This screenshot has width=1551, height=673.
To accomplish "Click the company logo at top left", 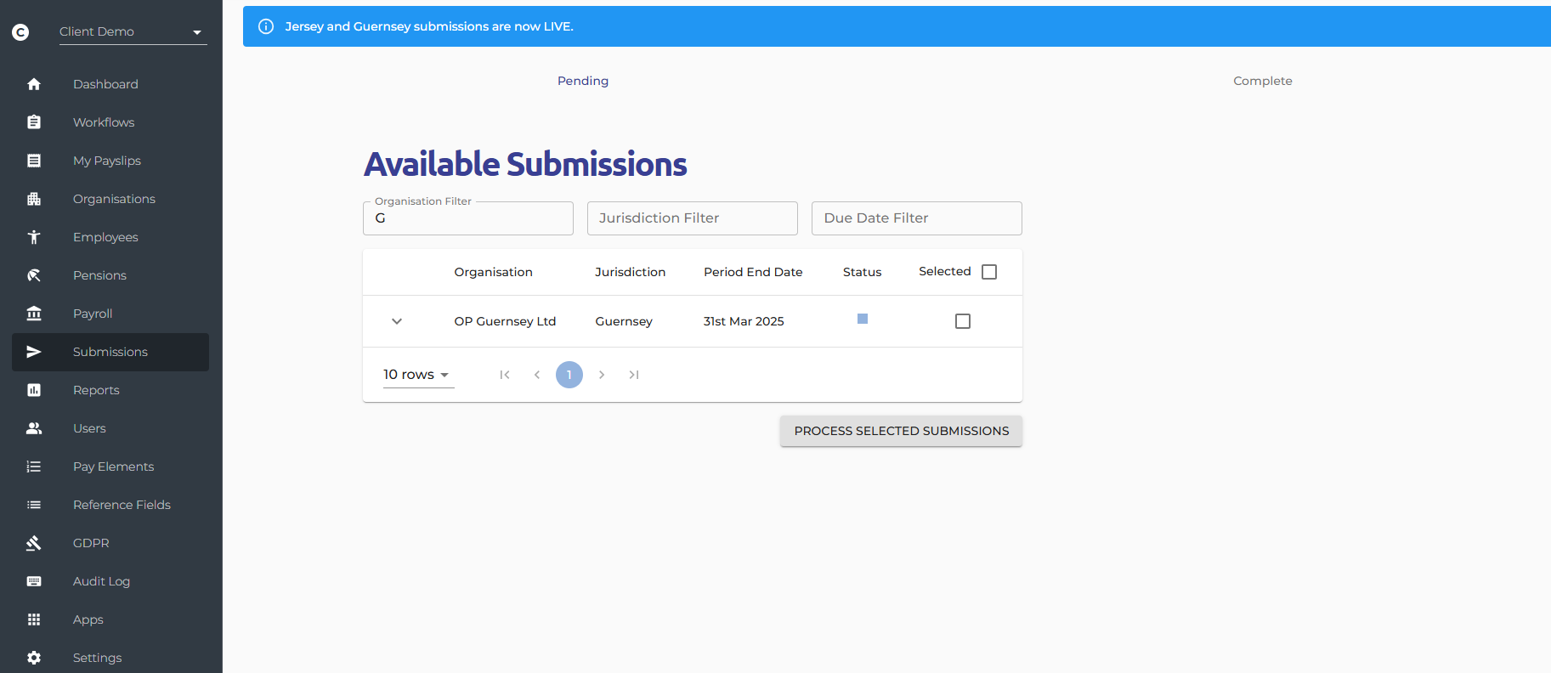I will point(20,32).
